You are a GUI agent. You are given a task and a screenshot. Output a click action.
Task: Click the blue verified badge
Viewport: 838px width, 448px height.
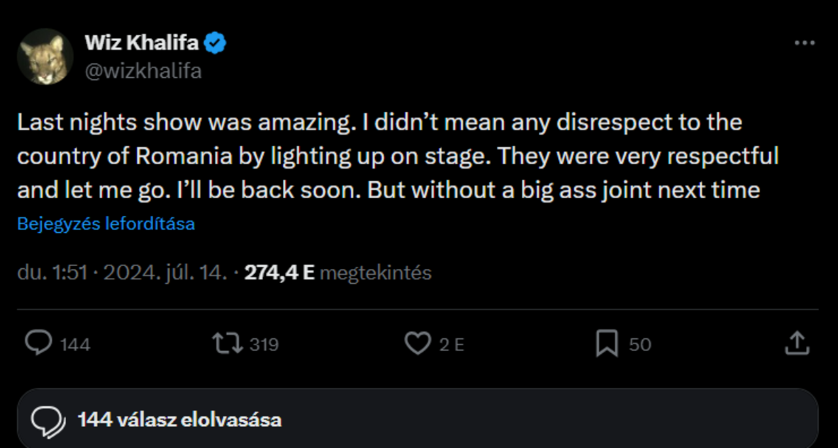click(215, 44)
